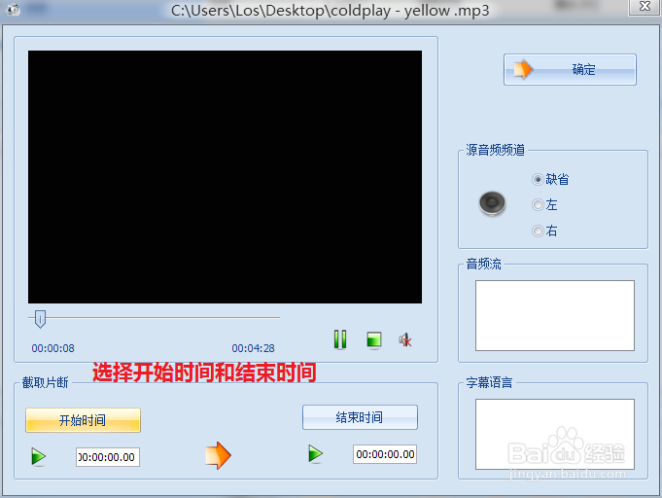This screenshot has height=498, width=662.
Task: Toggle mute with the speaker icon
Action: pos(405,339)
